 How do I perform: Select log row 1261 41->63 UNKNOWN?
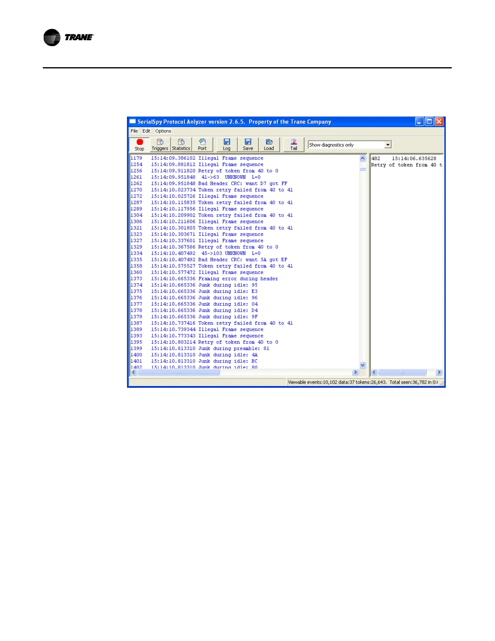click(x=195, y=177)
